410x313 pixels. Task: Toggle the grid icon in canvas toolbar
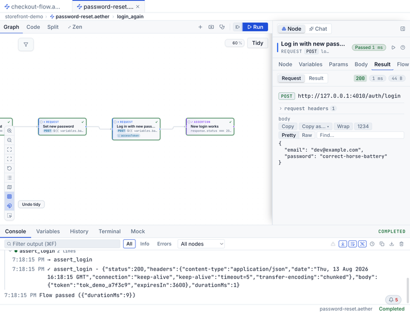pos(10,197)
